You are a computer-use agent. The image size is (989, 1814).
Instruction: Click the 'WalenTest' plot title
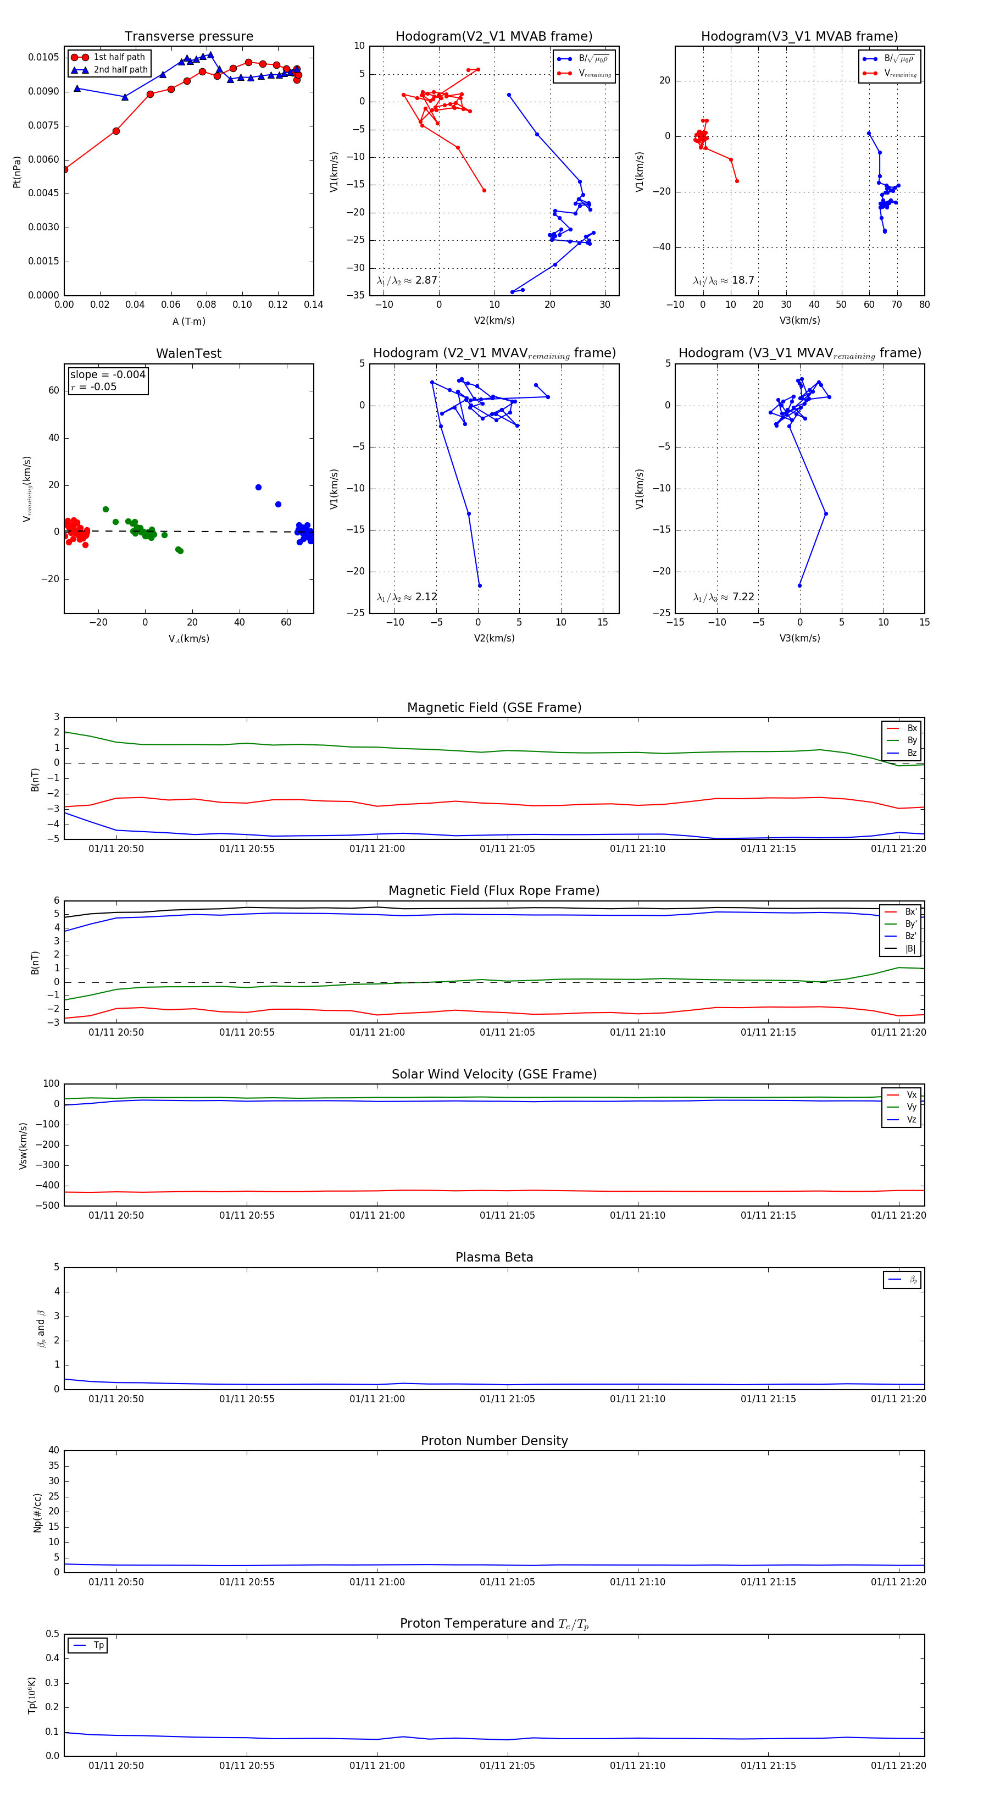click(188, 353)
